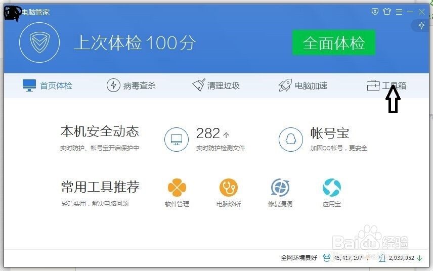Close the 电脑管家 window

coord(421,12)
